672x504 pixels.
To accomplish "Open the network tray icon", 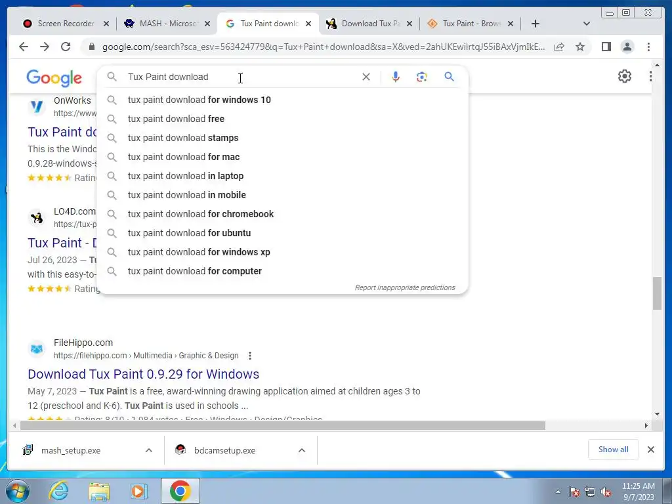I will pos(590,492).
